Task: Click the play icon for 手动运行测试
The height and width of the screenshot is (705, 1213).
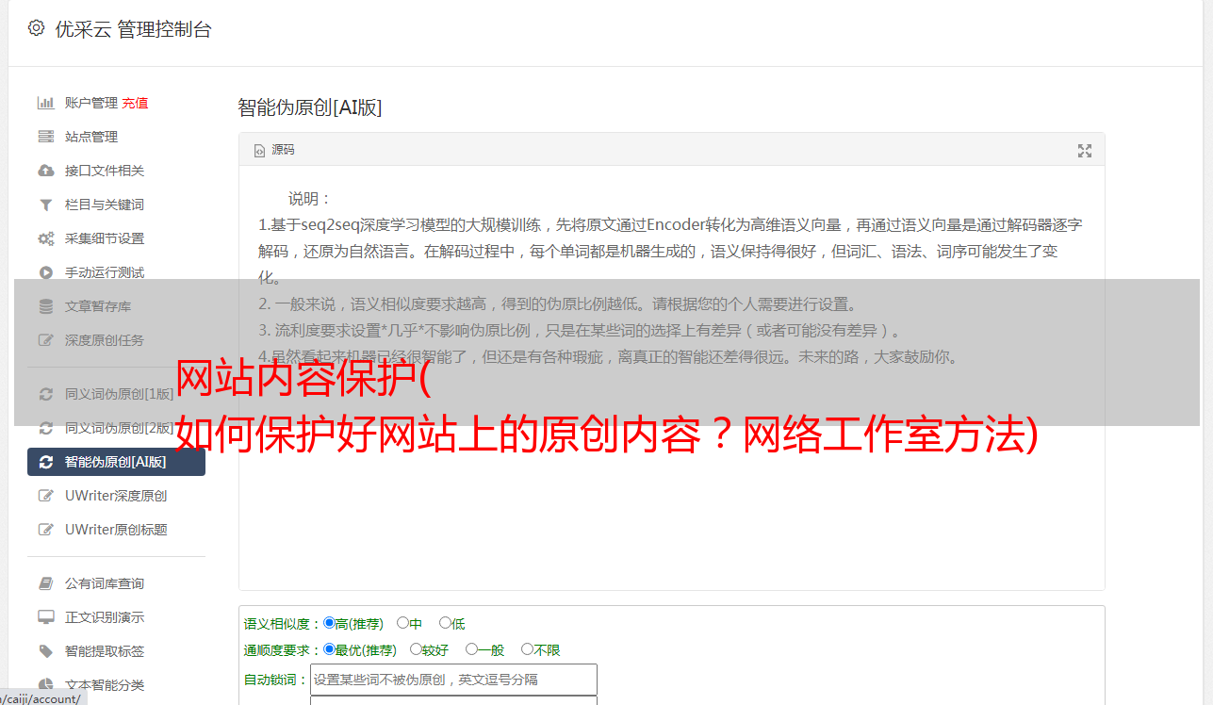Action: [x=45, y=272]
